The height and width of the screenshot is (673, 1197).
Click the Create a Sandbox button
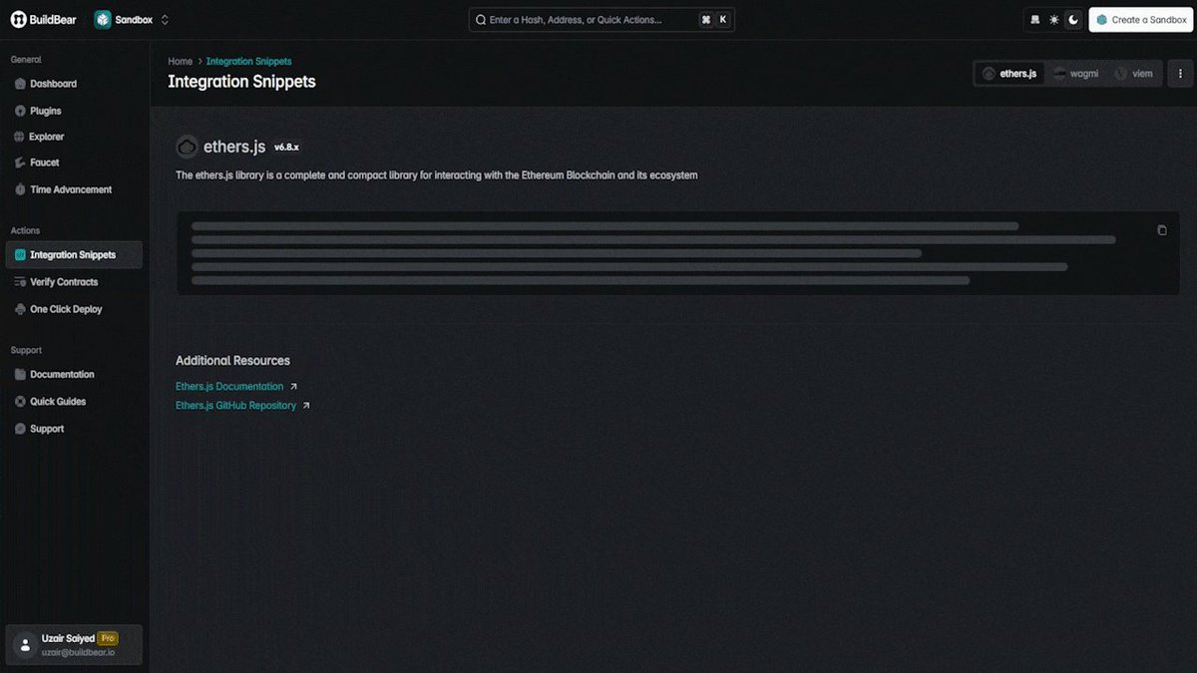click(1140, 20)
